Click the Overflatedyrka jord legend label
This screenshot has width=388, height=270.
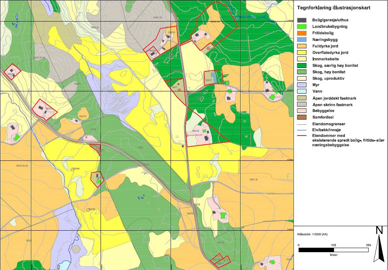330,53
